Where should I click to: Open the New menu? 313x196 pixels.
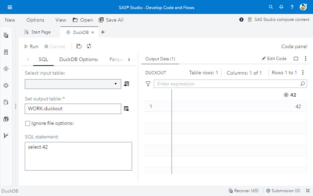10,20
